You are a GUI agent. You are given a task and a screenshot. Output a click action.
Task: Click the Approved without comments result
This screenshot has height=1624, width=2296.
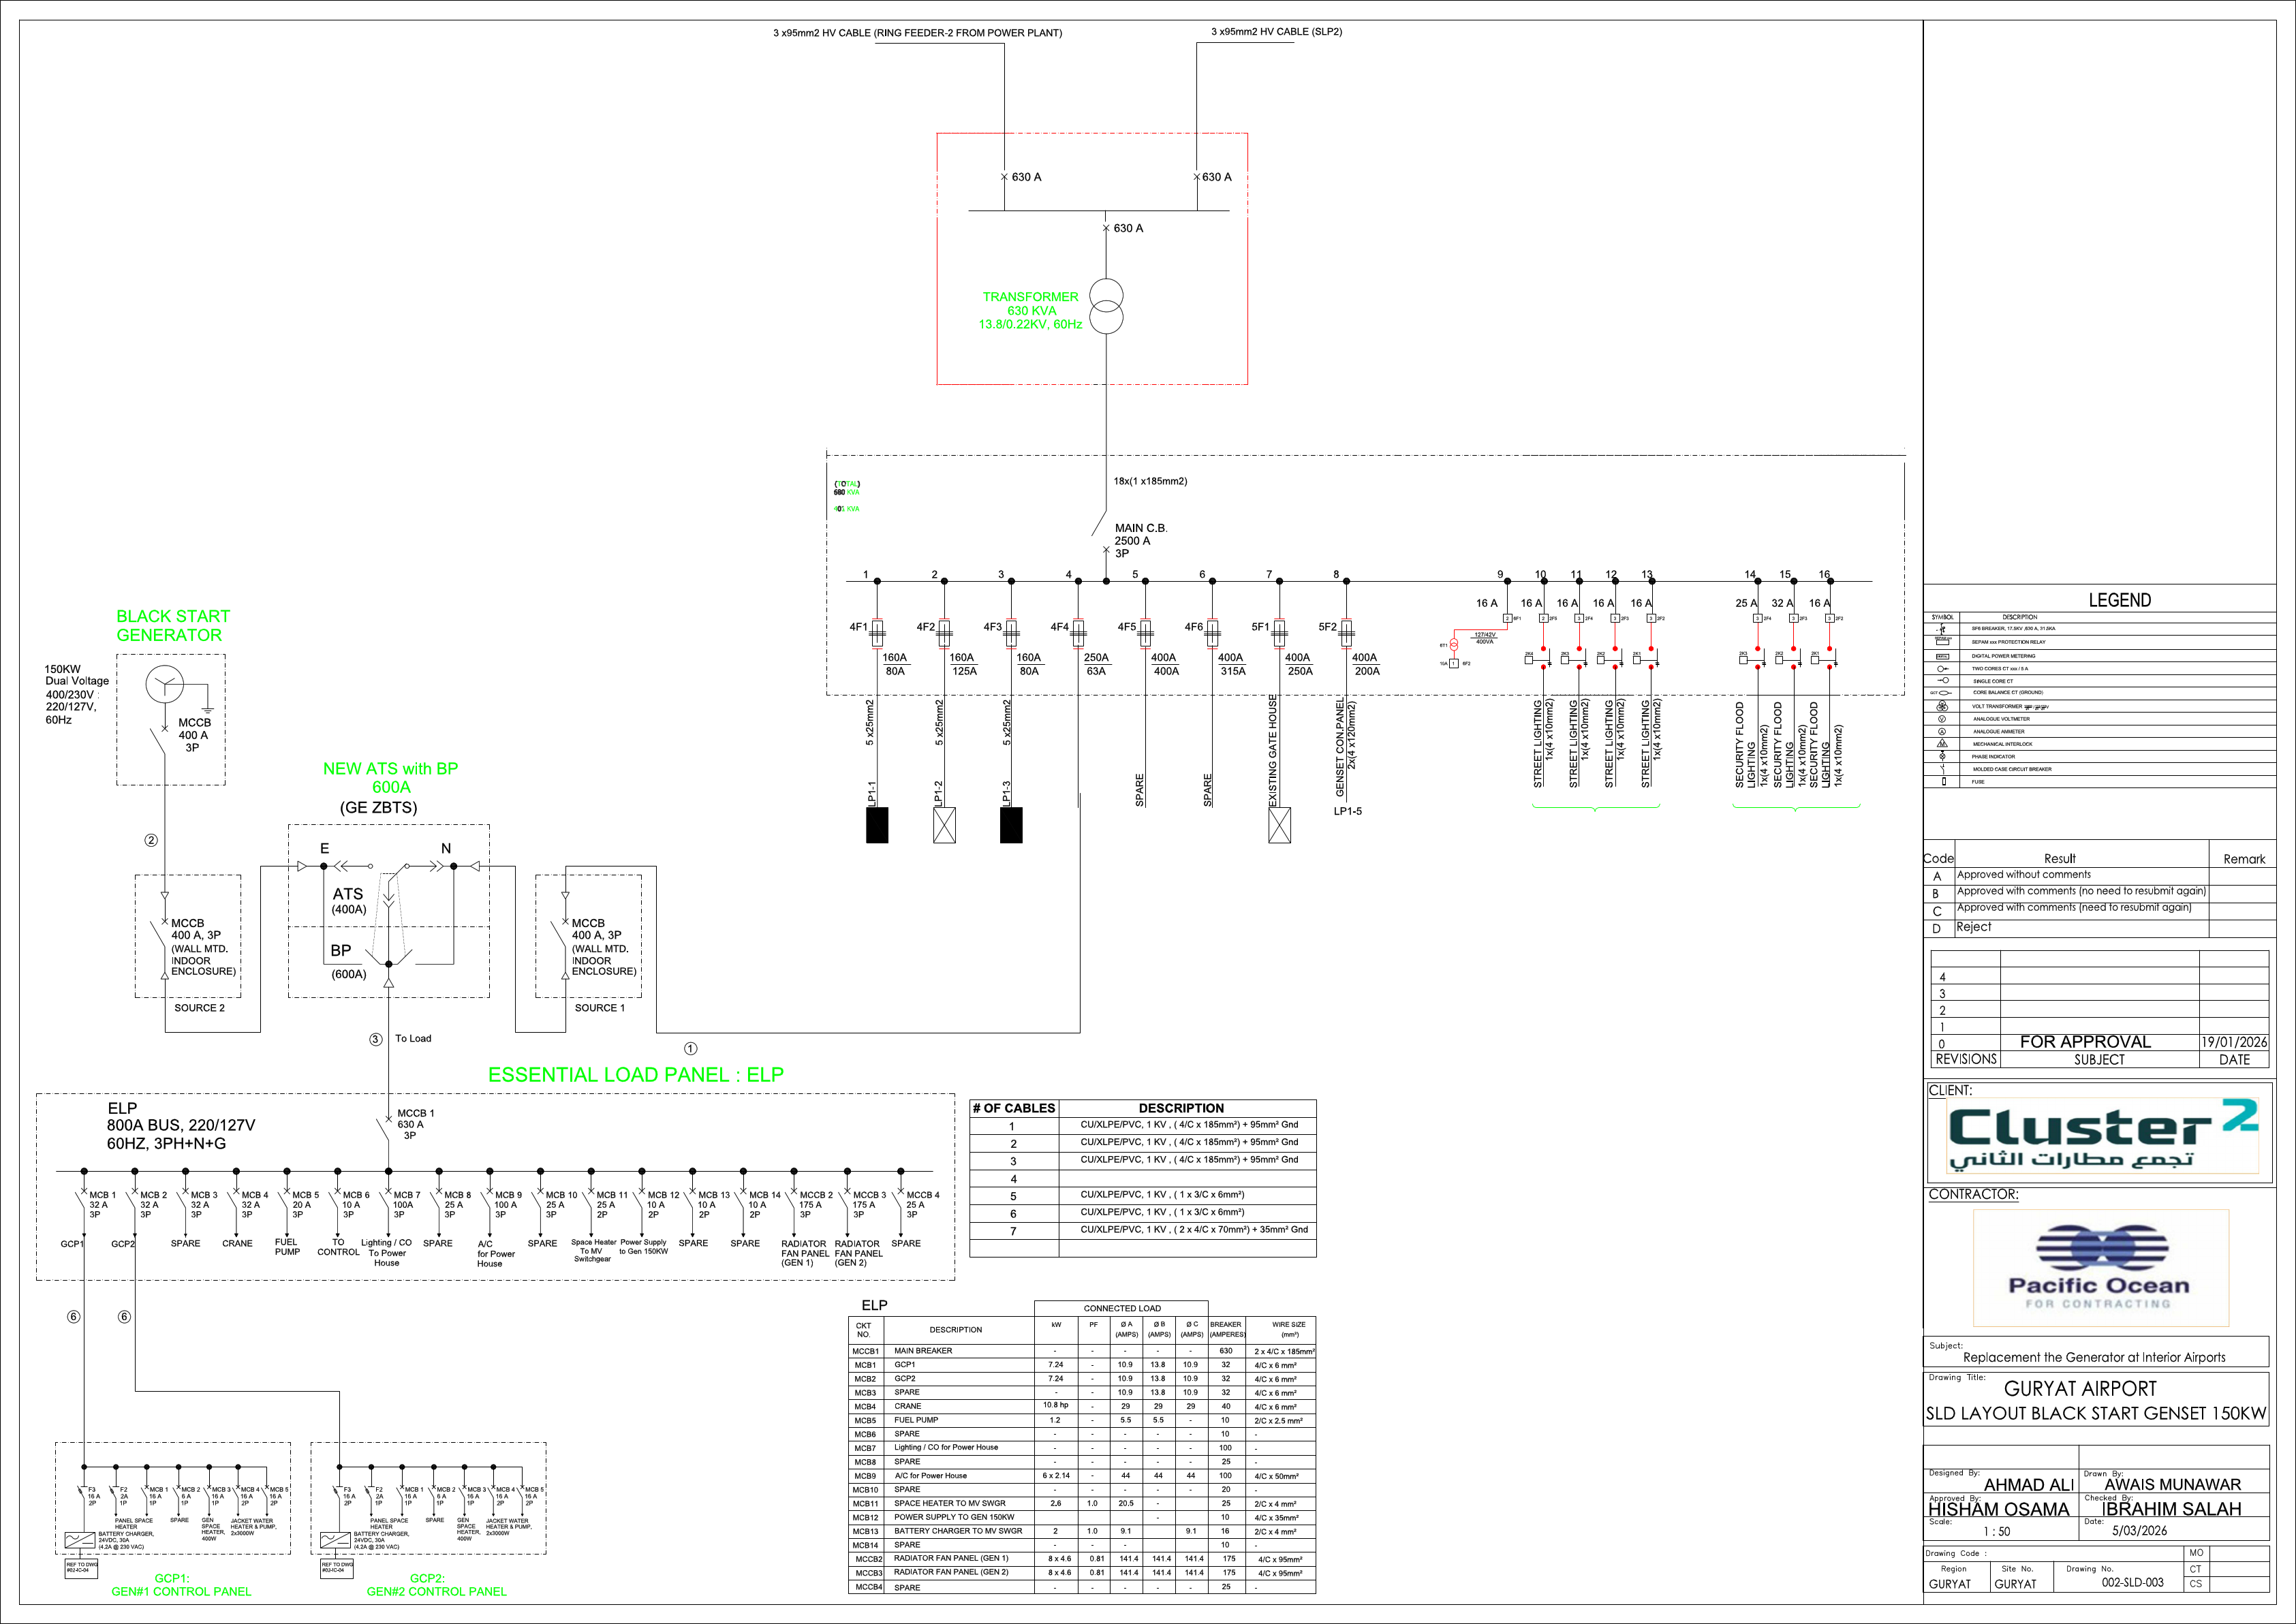click(x=2024, y=874)
